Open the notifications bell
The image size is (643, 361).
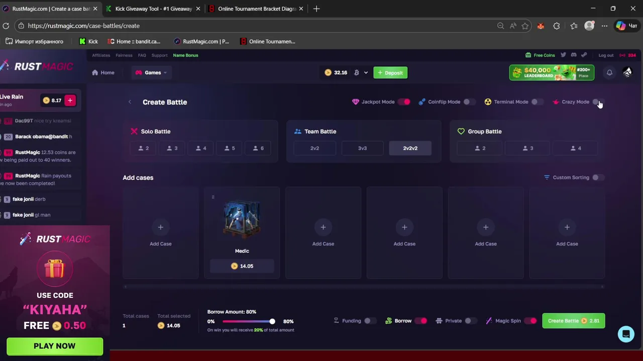tap(609, 73)
